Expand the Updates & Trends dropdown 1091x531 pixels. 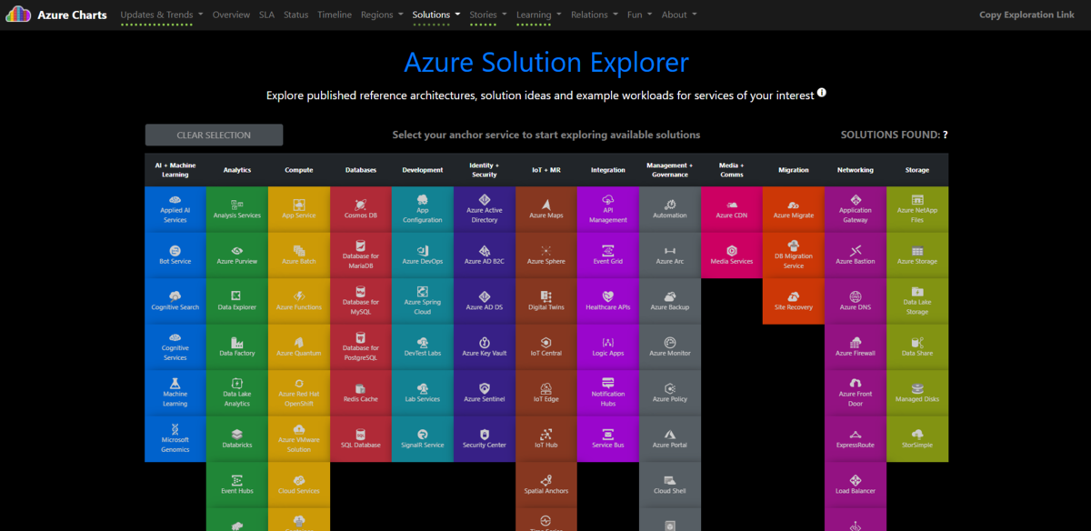click(162, 15)
